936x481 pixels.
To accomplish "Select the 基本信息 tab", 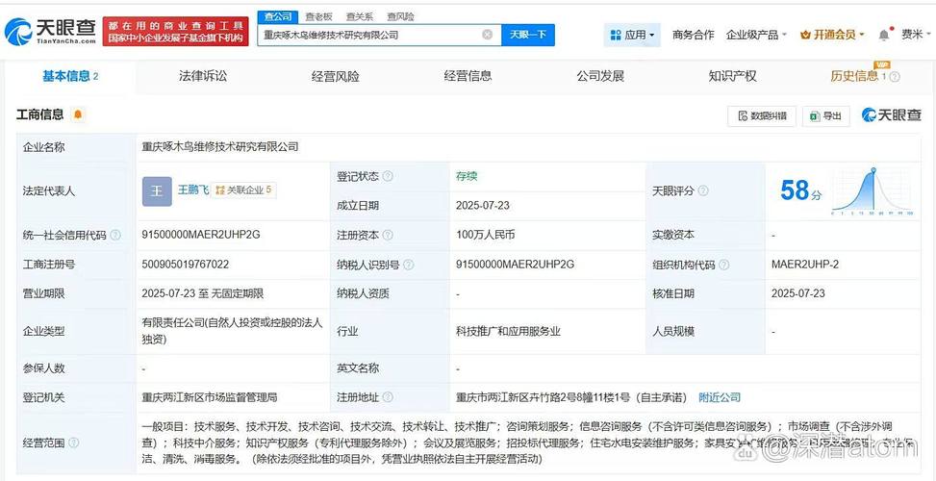I will (x=70, y=76).
